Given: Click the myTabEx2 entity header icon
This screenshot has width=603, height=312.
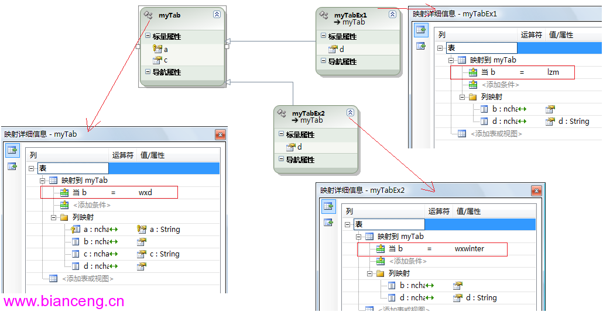Looking at the screenshot, I should 282,113.
